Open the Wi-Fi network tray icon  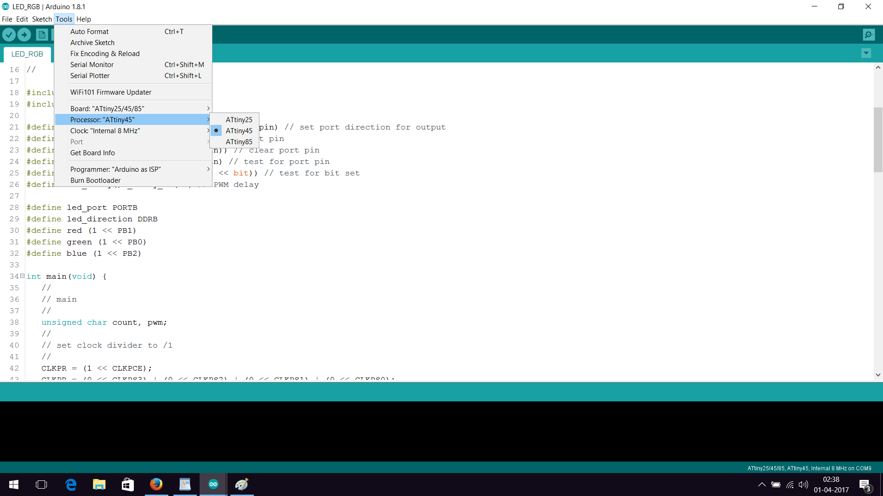tap(790, 485)
